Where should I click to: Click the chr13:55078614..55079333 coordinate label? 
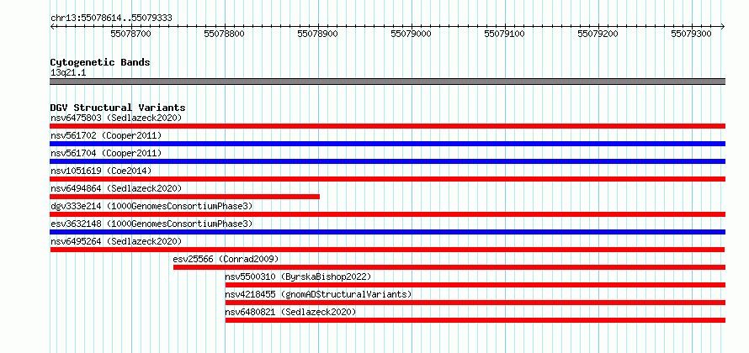coord(111,18)
